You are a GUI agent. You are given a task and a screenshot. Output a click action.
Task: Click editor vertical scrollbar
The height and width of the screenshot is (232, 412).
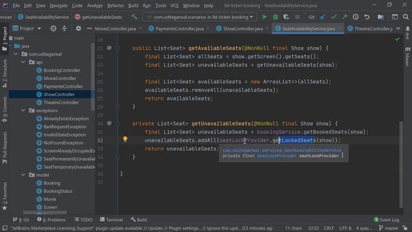click(401, 164)
